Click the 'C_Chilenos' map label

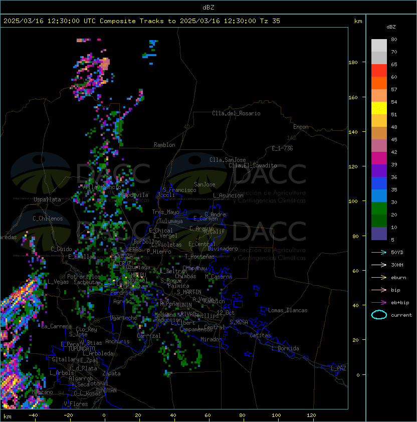click(x=48, y=219)
